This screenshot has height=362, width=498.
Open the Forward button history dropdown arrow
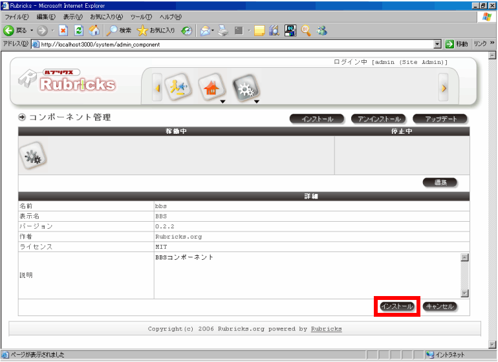[53, 30]
